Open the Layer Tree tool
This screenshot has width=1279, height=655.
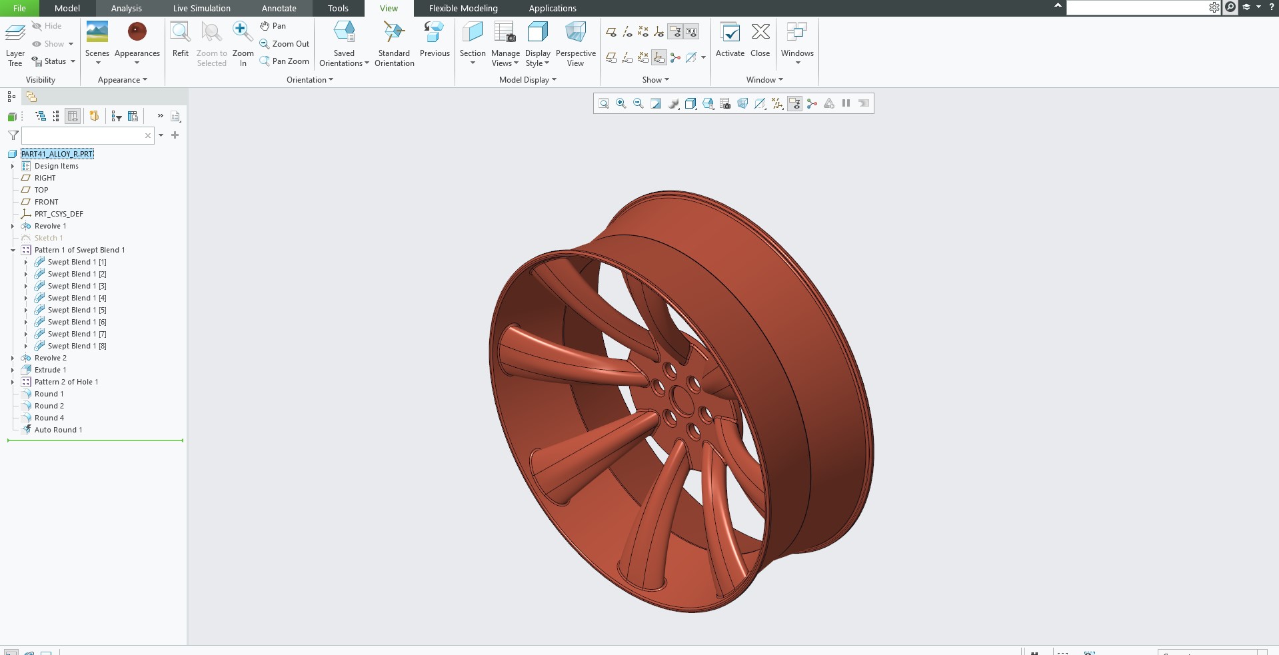(x=15, y=44)
